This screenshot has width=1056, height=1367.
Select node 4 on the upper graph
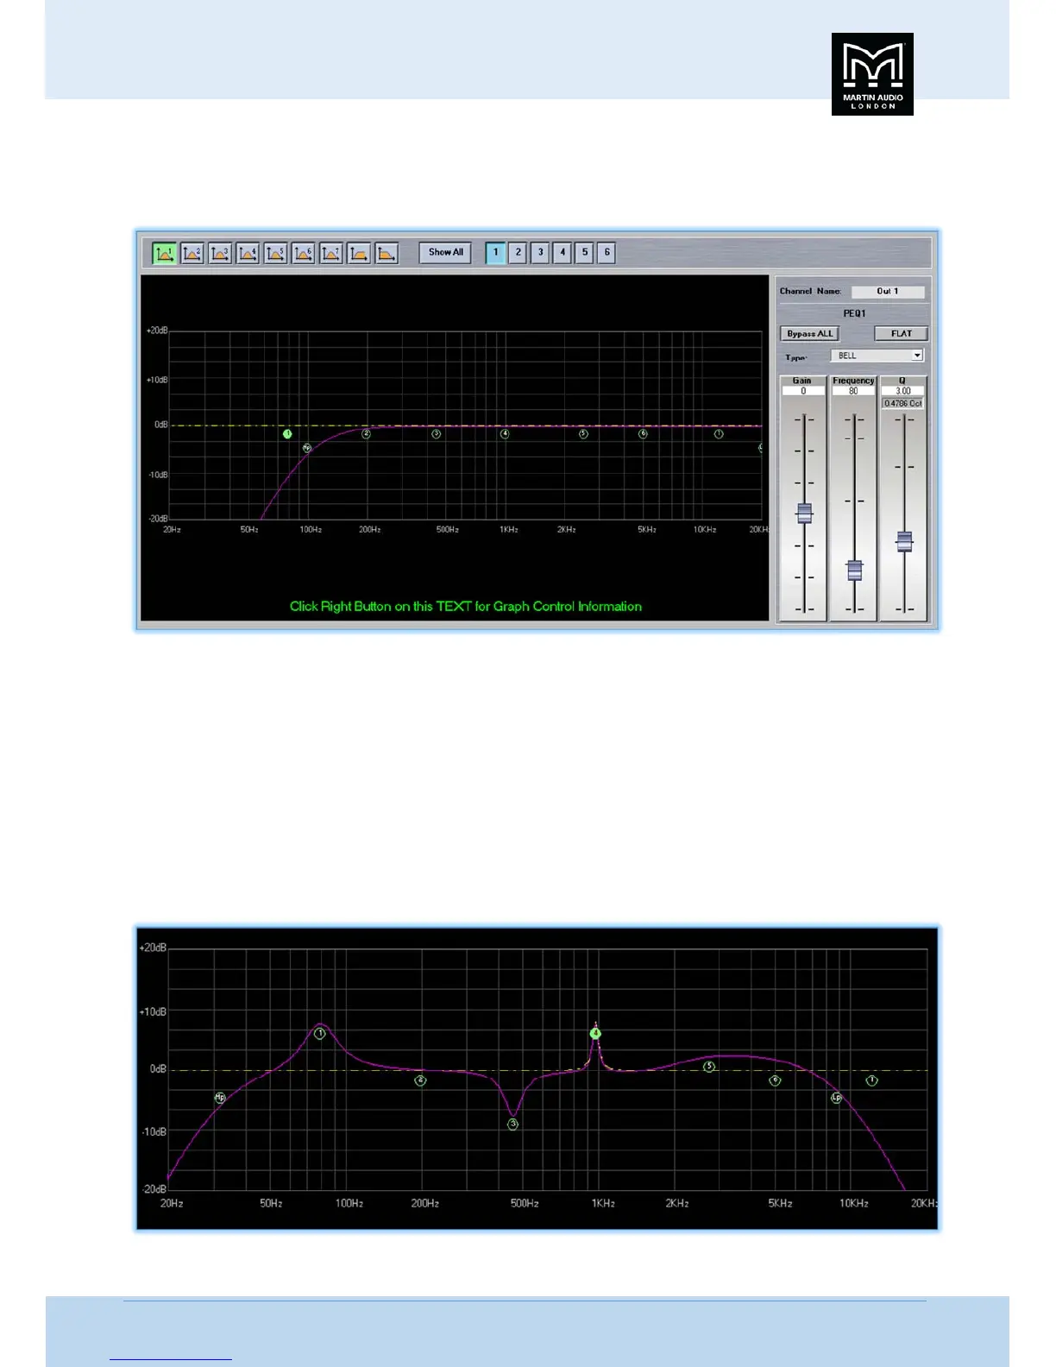[x=505, y=434]
